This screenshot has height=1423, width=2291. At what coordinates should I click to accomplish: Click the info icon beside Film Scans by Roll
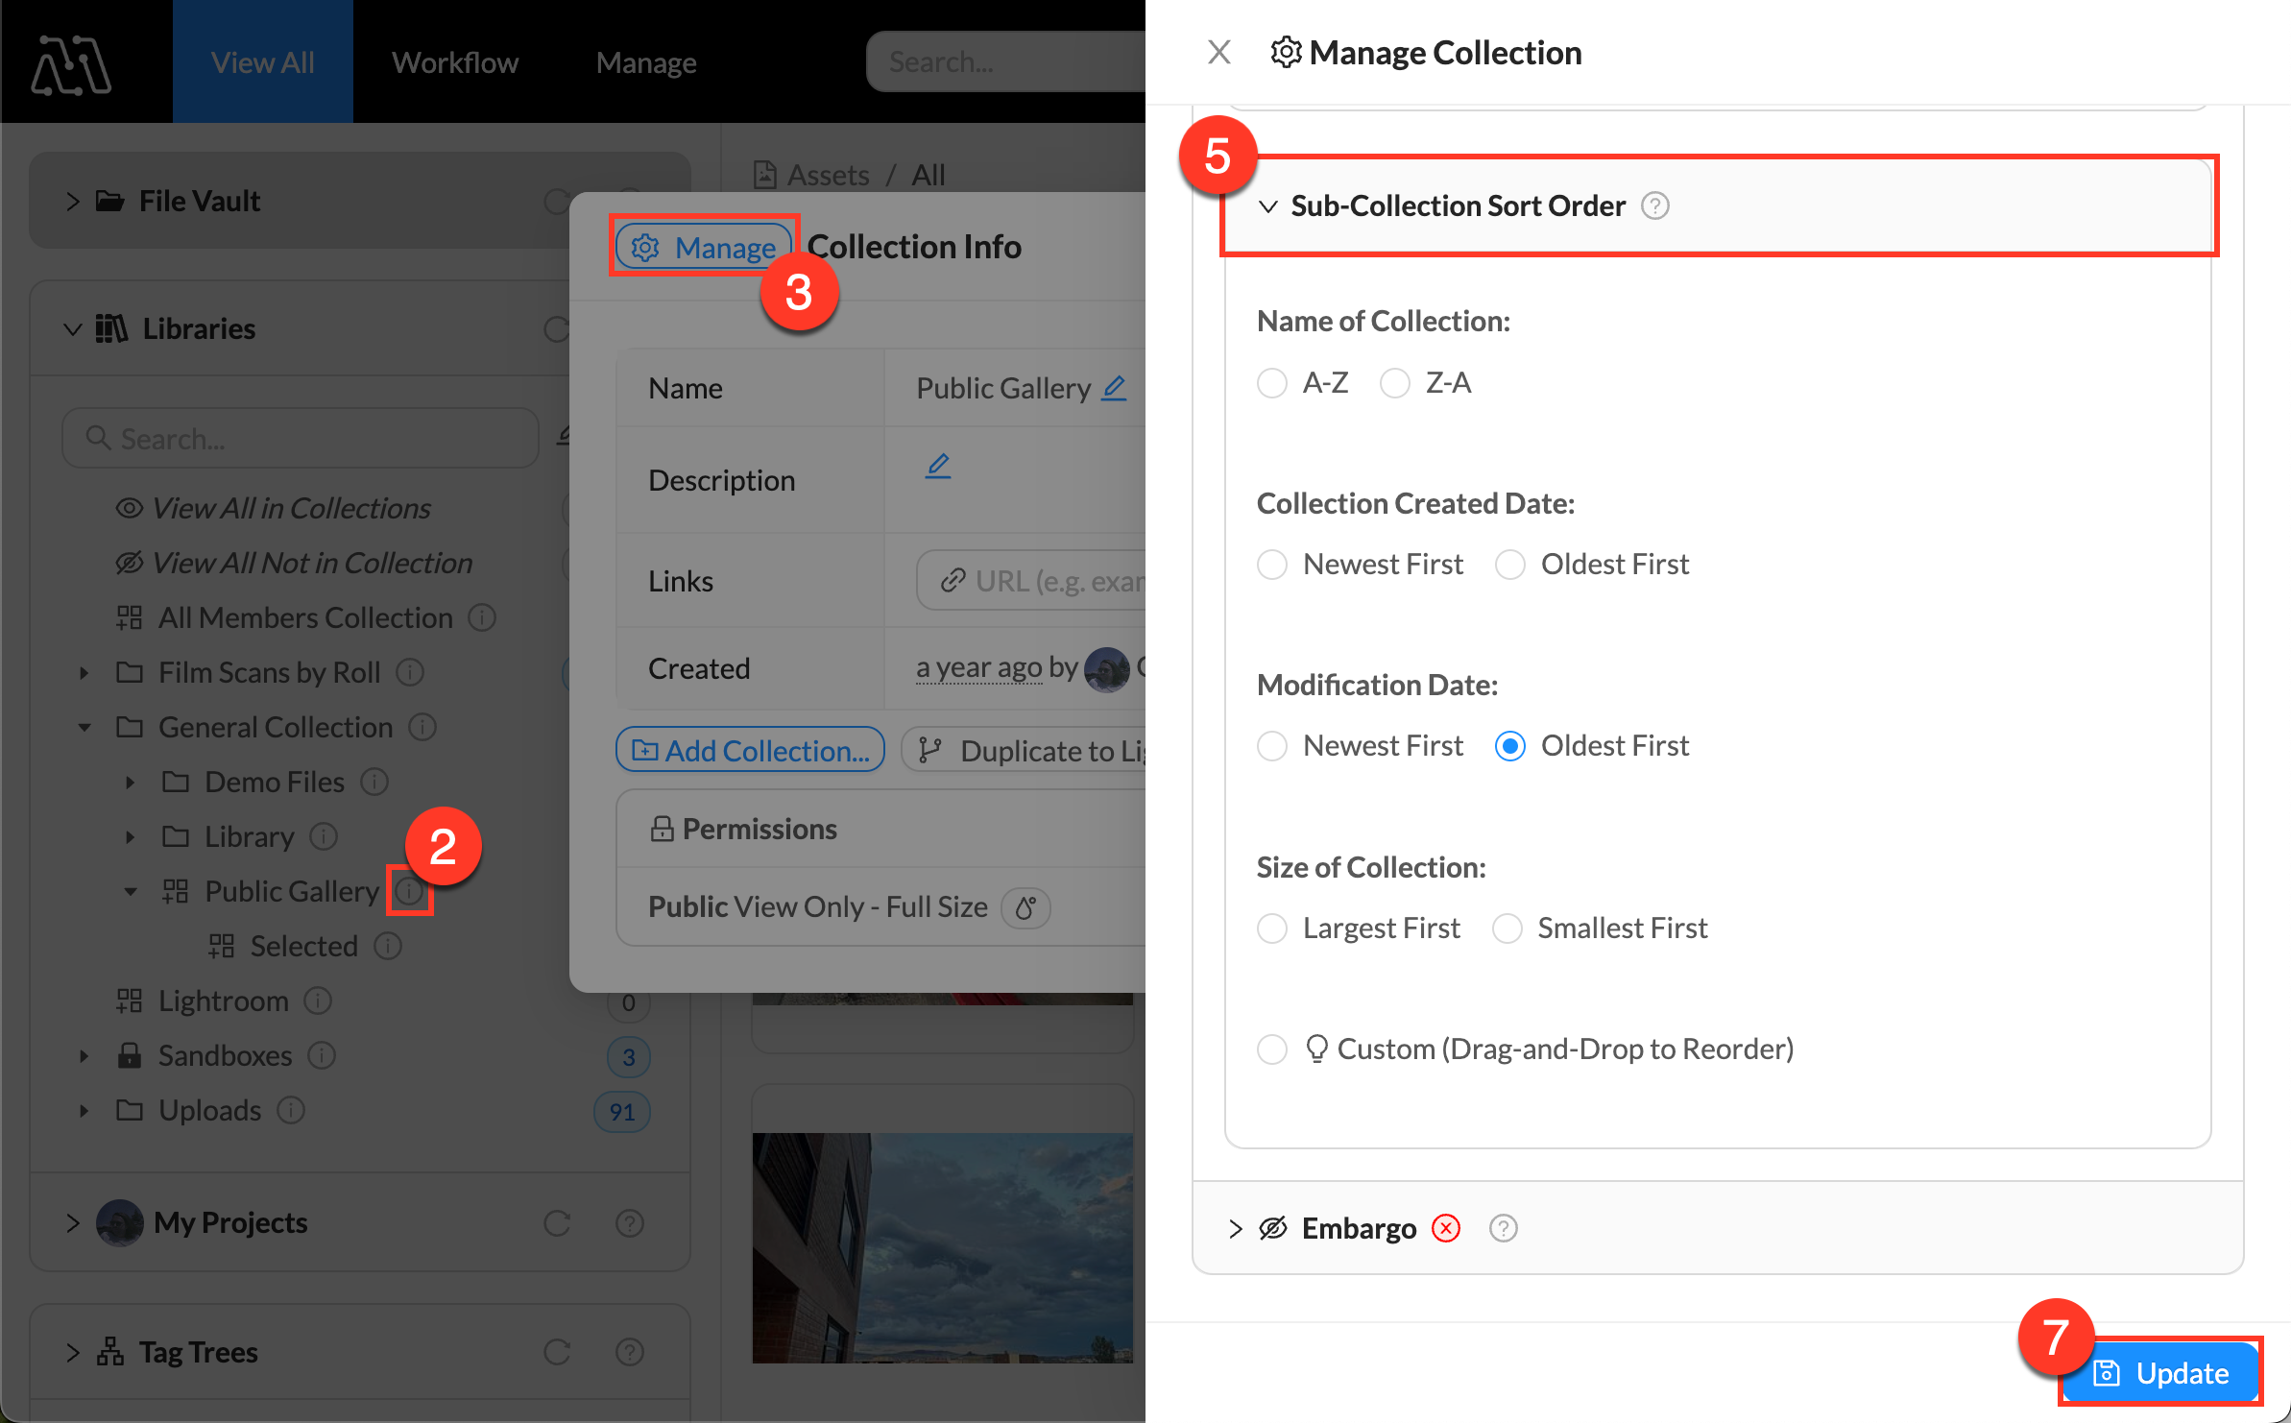coord(409,672)
